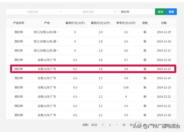This screenshot has height=132, width=184.
Task: Click the previous page arrow in pagination
Action: (103, 125)
